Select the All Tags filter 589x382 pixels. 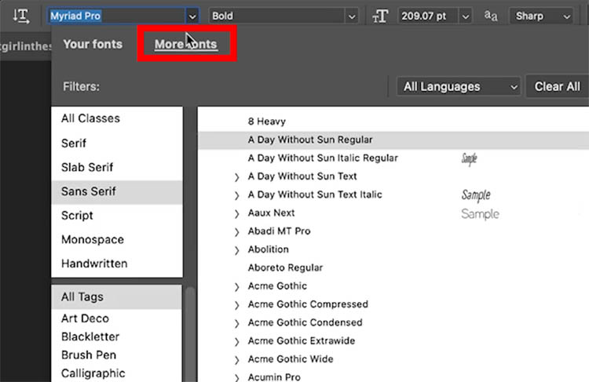(x=117, y=297)
